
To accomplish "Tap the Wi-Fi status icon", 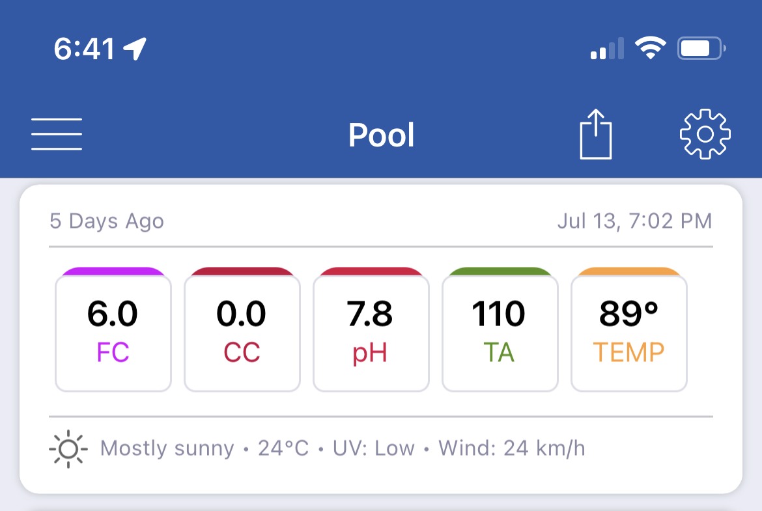I will point(650,48).
